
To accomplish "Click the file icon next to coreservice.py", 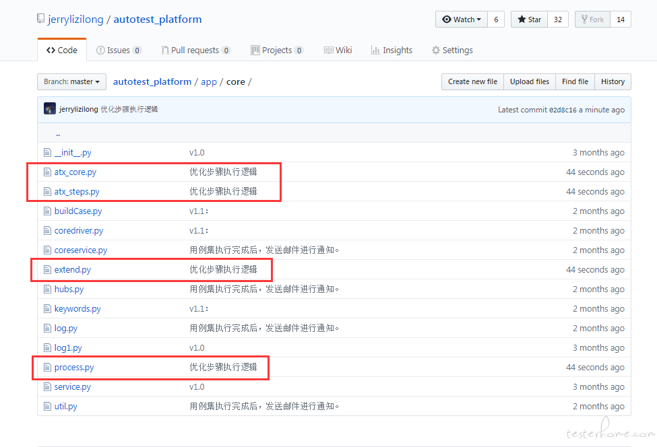I will 48,250.
